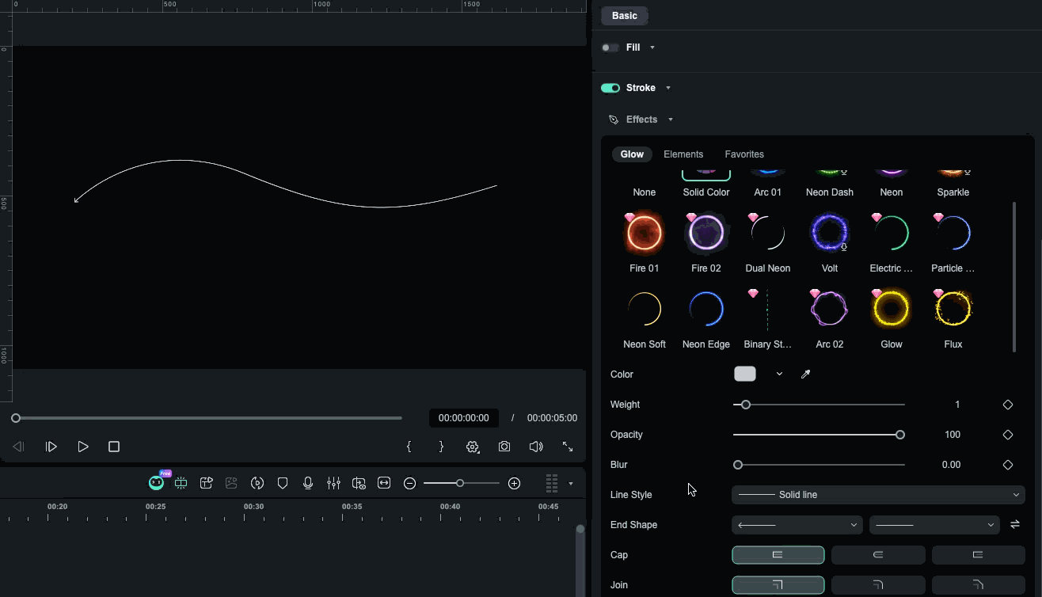1042x597 pixels.
Task: Expand the Effects section
Action: click(x=670, y=119)
